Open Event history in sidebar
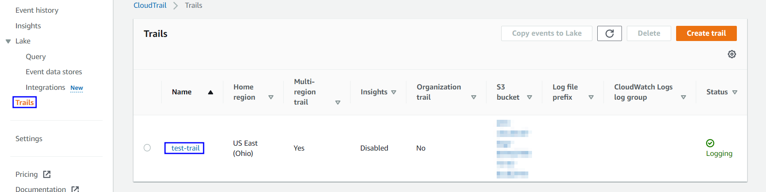766x192 pixels. click(x=37, y=10)
